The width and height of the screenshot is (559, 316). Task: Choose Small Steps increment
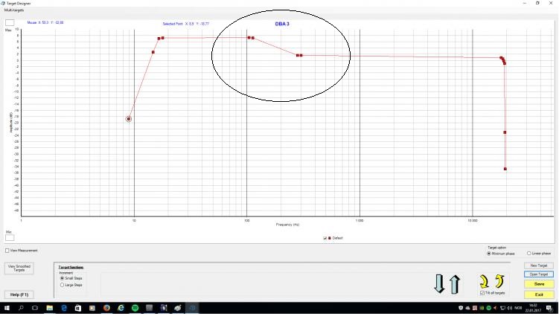62,278
